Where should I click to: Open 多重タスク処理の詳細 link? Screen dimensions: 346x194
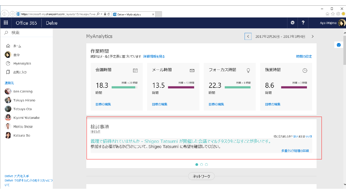(x=295, y=151)
